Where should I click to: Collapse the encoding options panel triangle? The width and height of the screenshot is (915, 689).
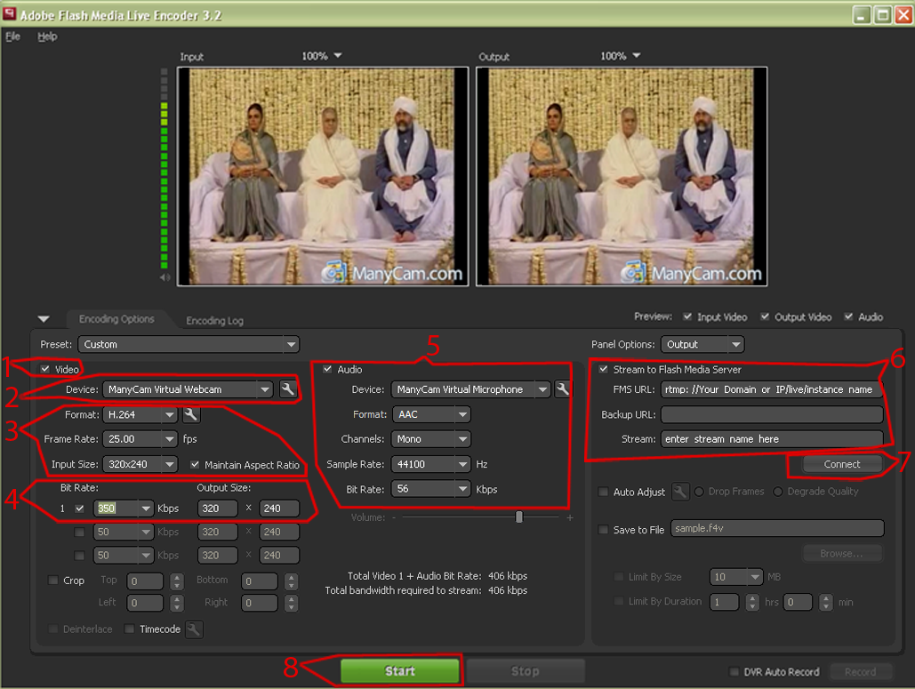click(x=44, y=319)
